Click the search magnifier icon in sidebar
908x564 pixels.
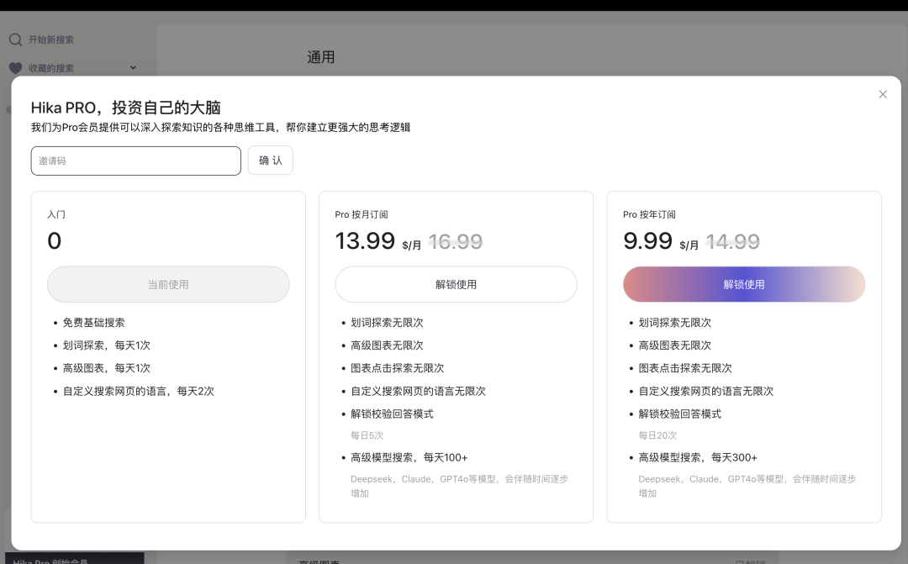click(x=16, y=40)
